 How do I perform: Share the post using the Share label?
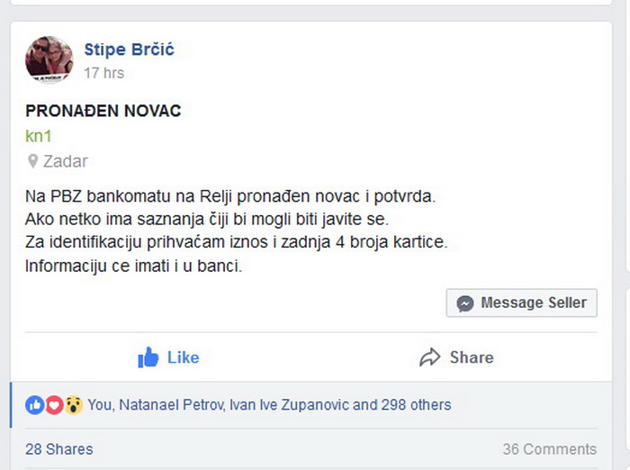(x=472, y=357)
